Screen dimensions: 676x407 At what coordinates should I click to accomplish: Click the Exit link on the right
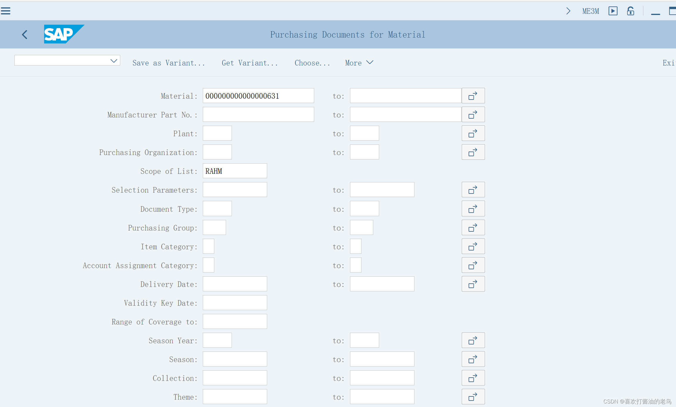coord(670,63)
